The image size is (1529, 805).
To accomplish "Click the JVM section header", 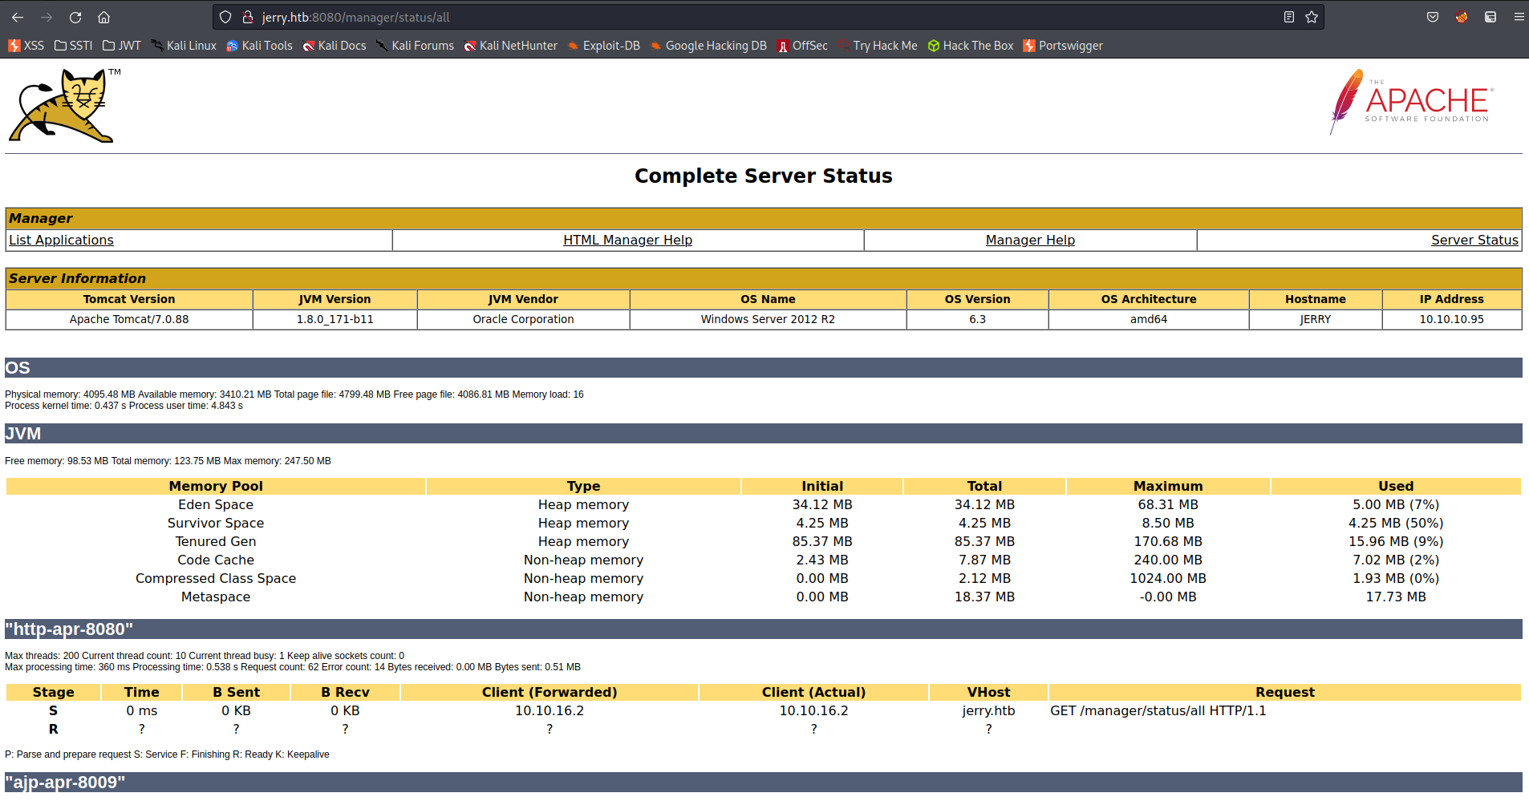I will pyautogui.click(x=764, y=433).
